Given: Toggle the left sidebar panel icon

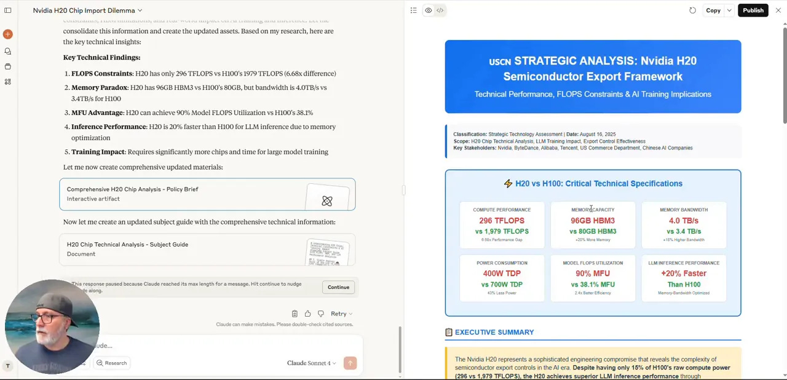Looking at the screenshot, I should click(8, 10).
